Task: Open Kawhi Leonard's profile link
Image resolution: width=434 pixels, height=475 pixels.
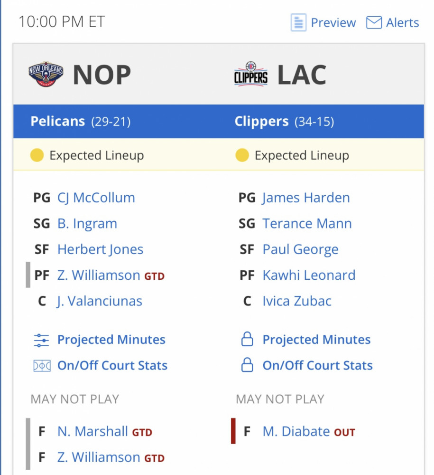Action: [309, 275]
